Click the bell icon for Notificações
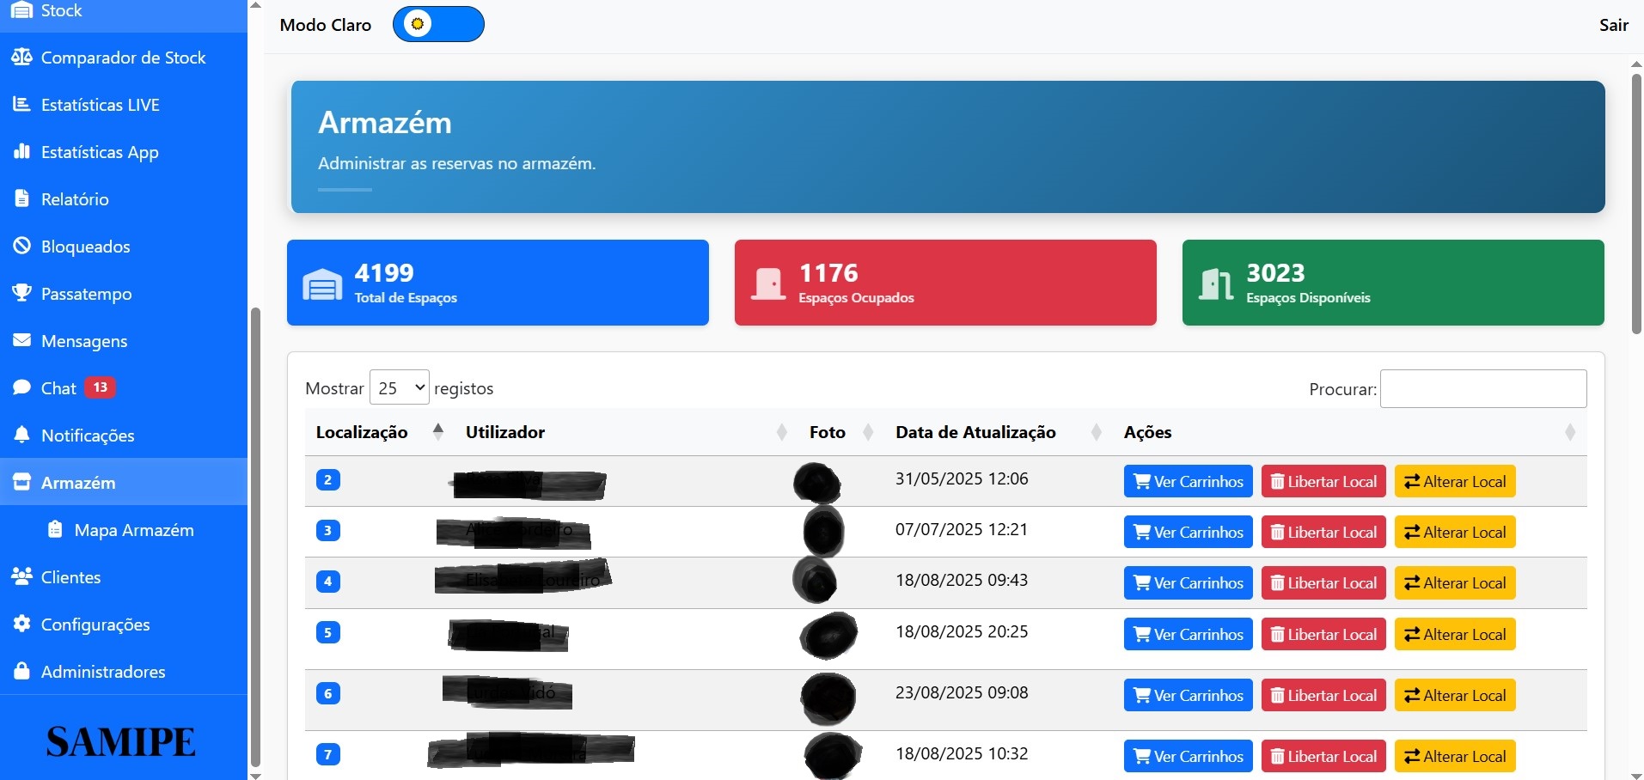 pos(21,435)
